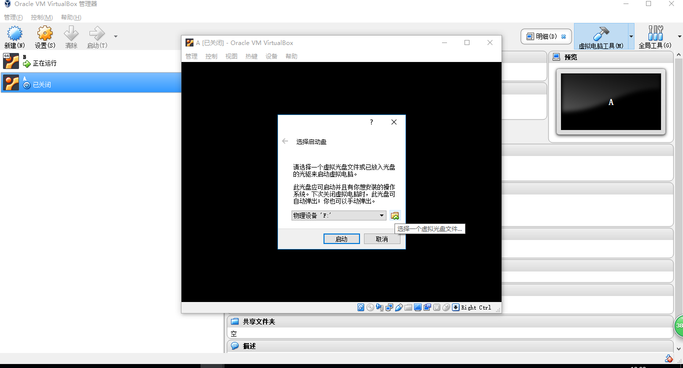Click the 取消 button in the dialog
Viewport: 683px width, 368px height.
tap(382, 239)
